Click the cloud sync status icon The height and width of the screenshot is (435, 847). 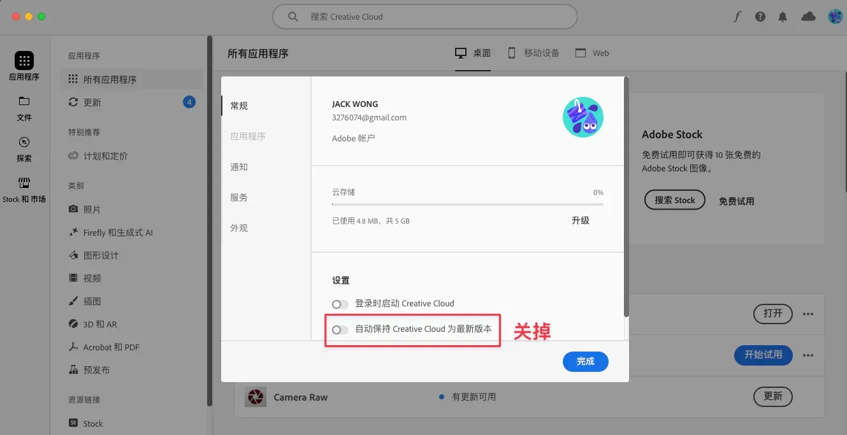(808, 17)
